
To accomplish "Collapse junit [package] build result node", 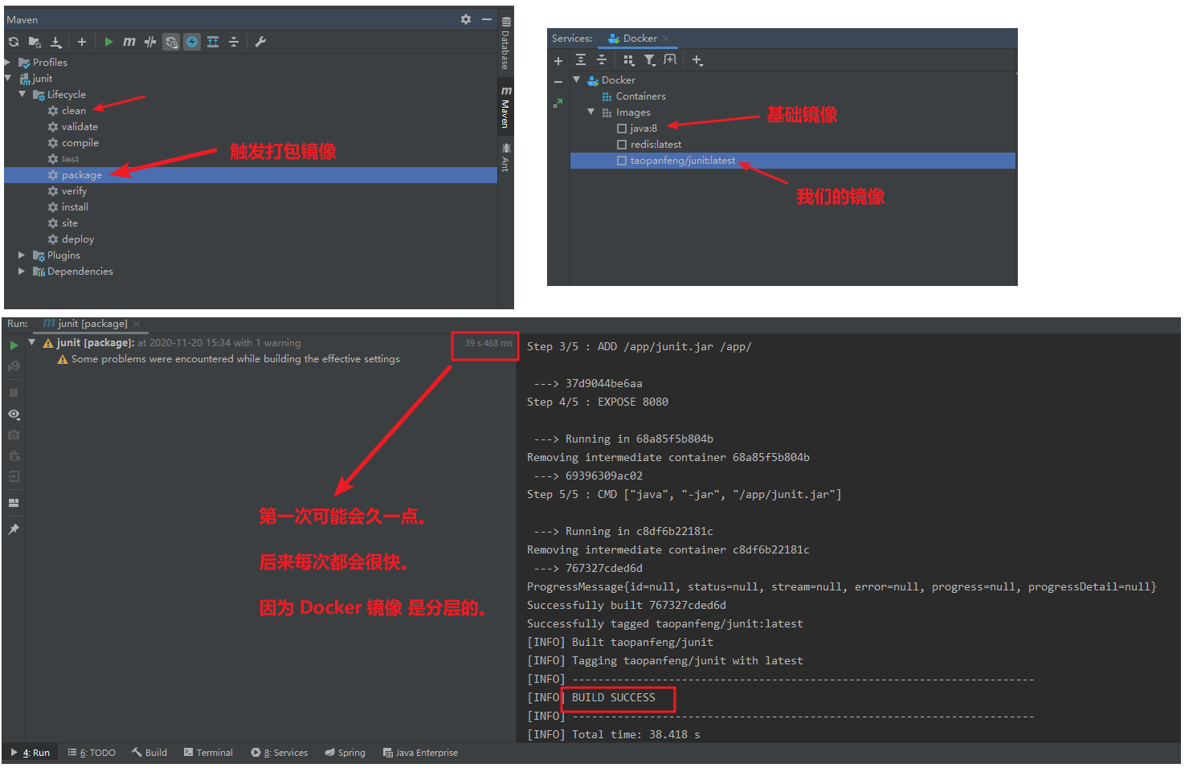I will point(31,342).
